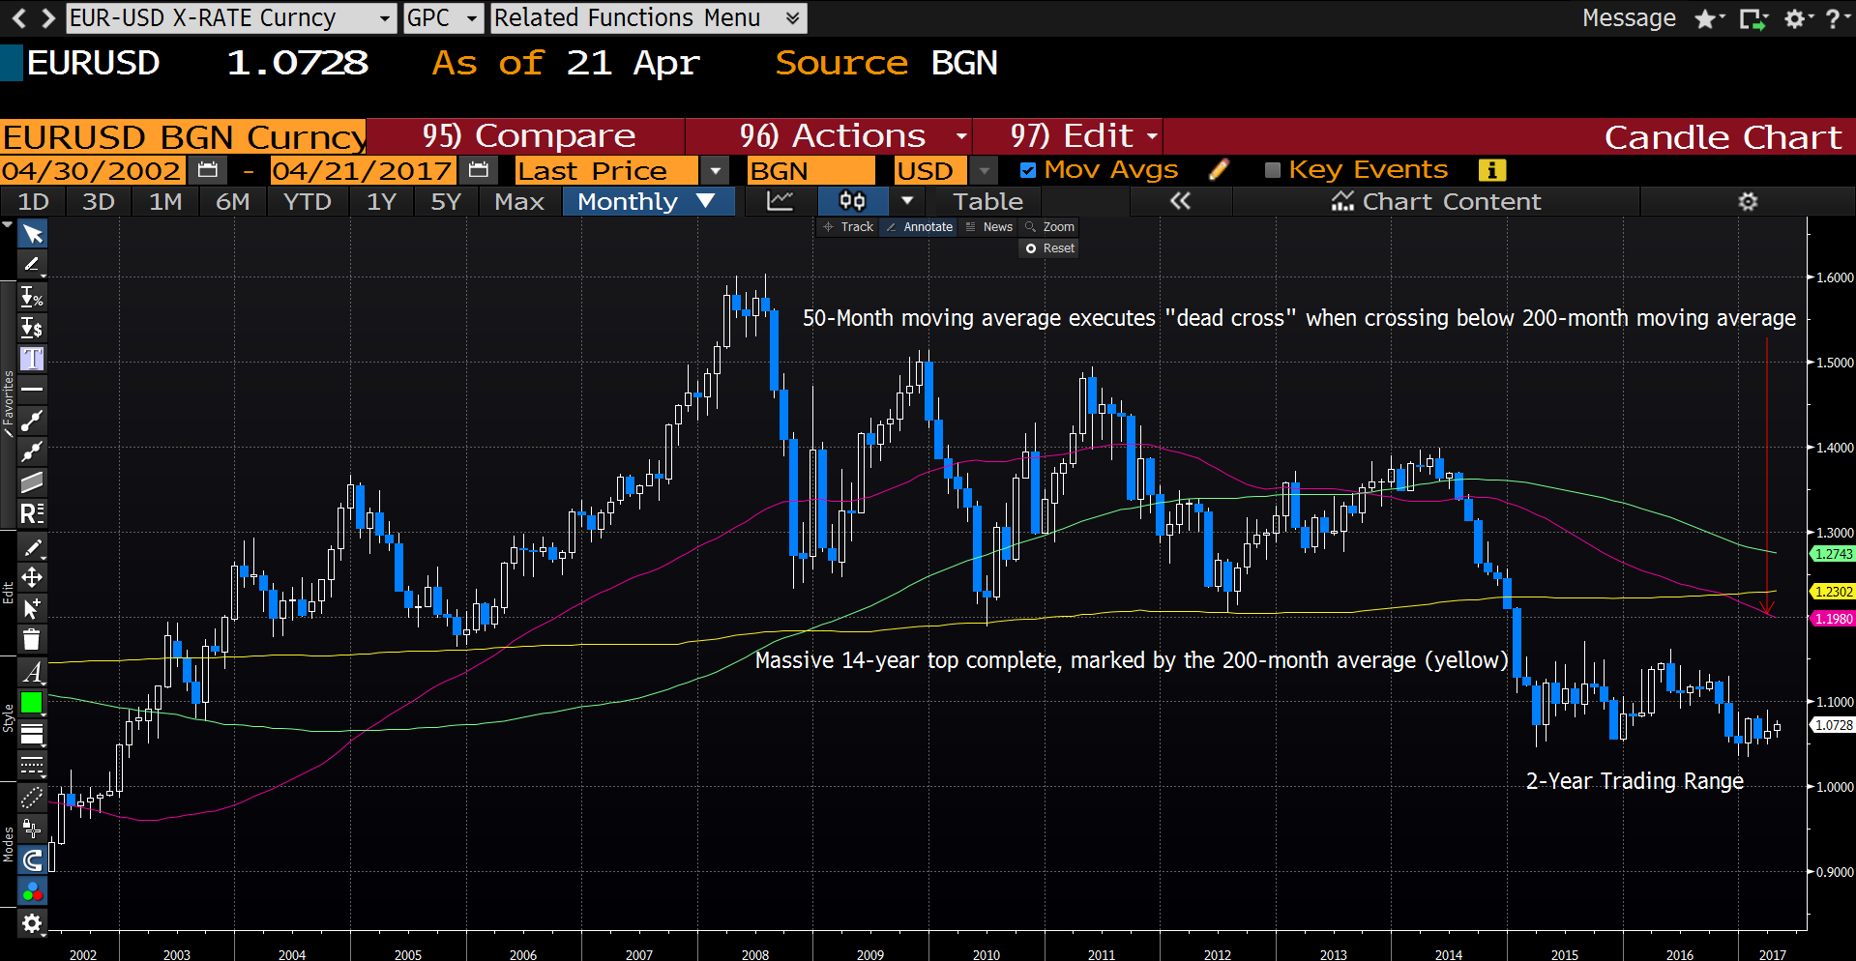Open the dashed line pattern style tool
Screen dimensions: 1856x961
click(32, 765)
